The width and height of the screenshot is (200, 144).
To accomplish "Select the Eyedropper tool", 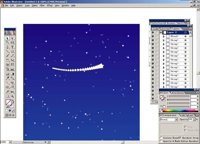I will [7, 78].
